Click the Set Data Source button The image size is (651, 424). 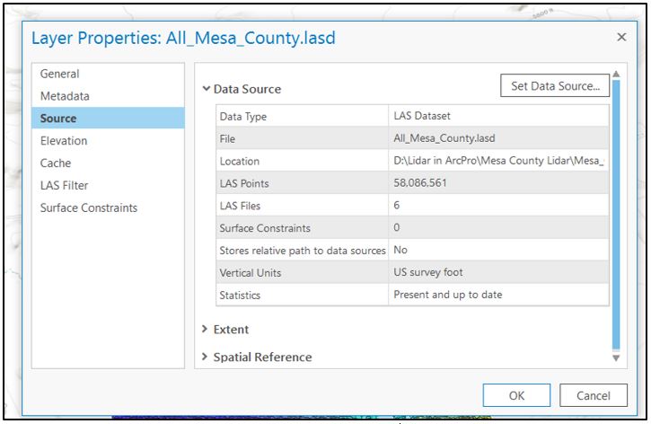click(555, 85)
